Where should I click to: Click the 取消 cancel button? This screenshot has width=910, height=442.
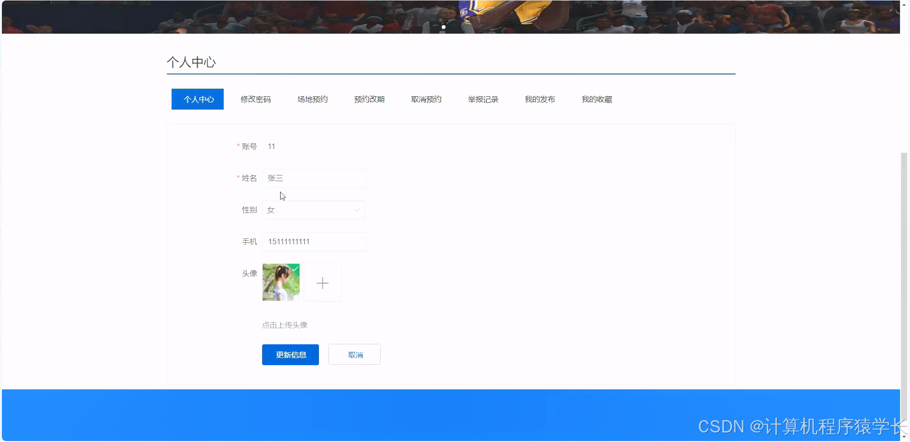(x=354, y=354)
